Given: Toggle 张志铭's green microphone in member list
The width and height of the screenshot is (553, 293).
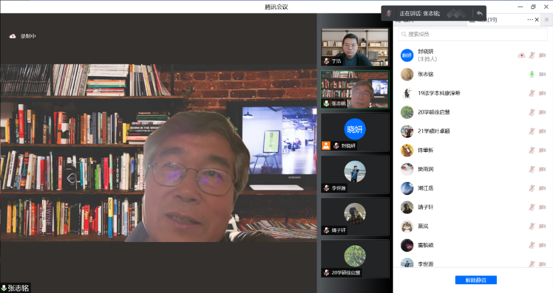Looking at the screenshot, I should 532,74.
